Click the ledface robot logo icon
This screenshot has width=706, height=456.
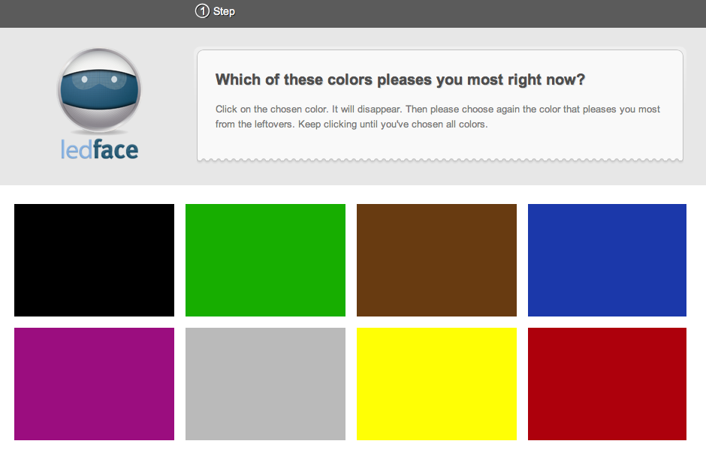99,90
